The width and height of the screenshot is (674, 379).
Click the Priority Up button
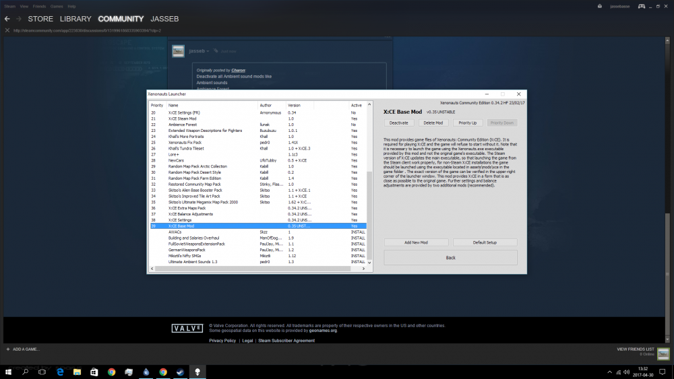468,123
